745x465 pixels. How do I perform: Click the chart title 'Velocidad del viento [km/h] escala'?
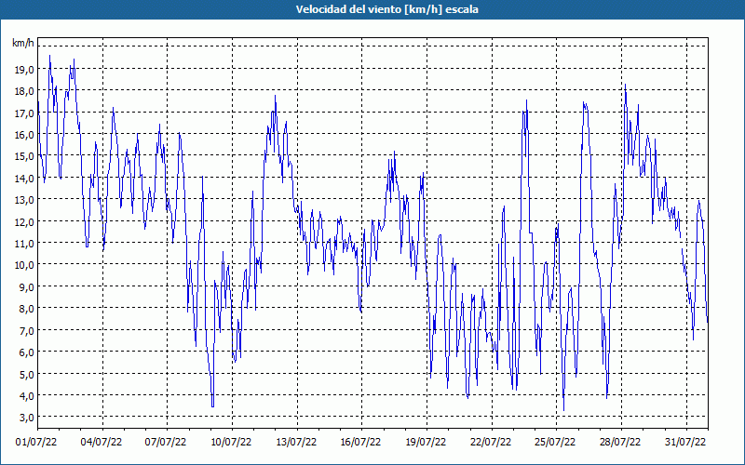tap(386, 9)
